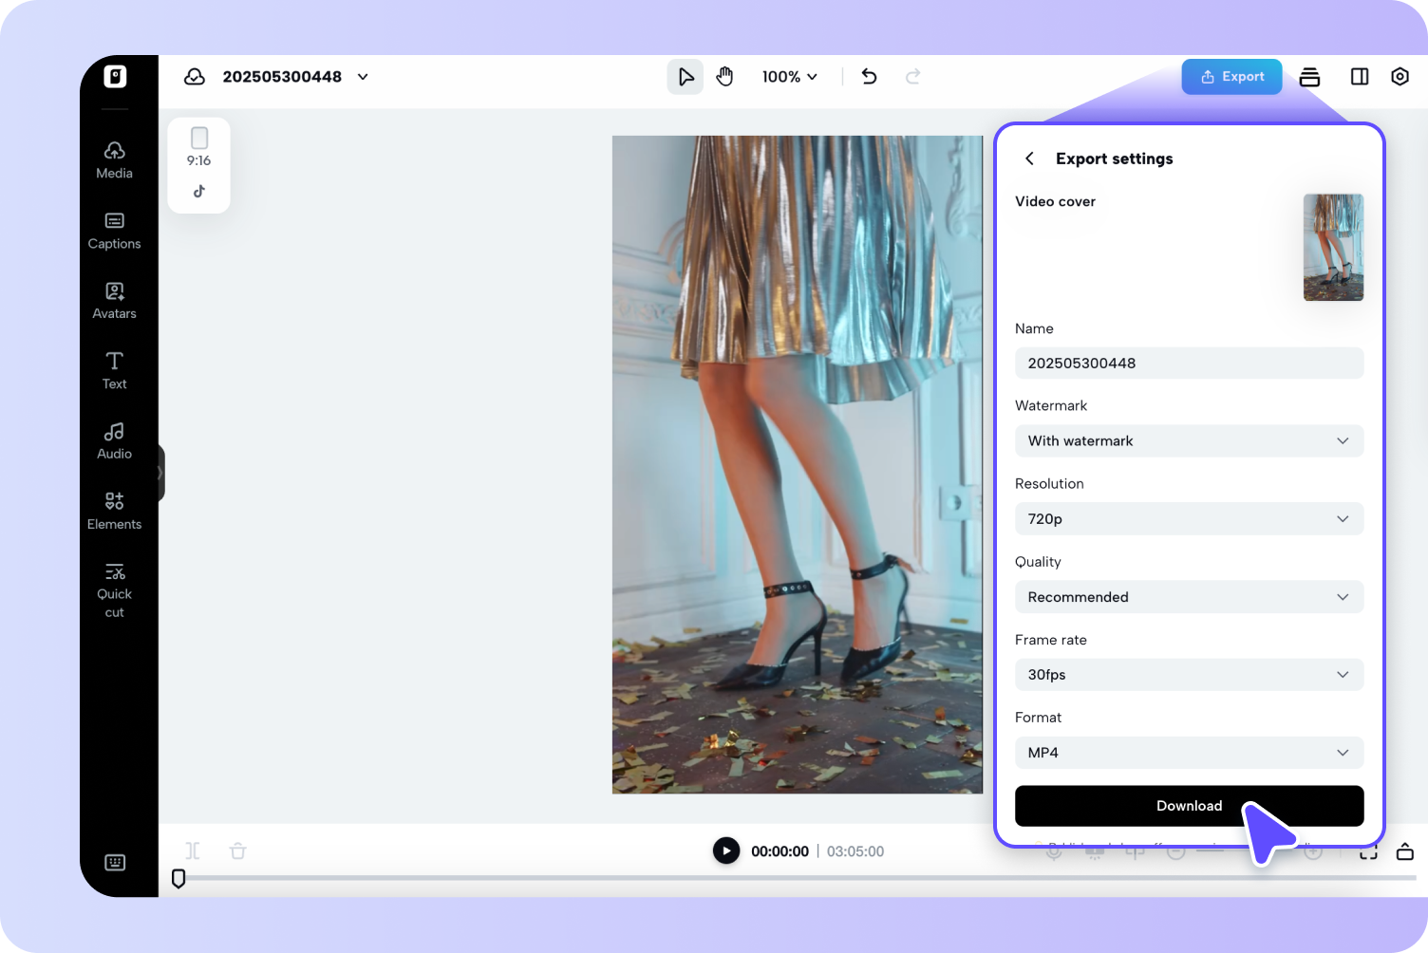Image resolution: width=1428 pixels, height=953 pixels.
Task: Click the app logo above the sidebar
Action: tap(115, 77)
